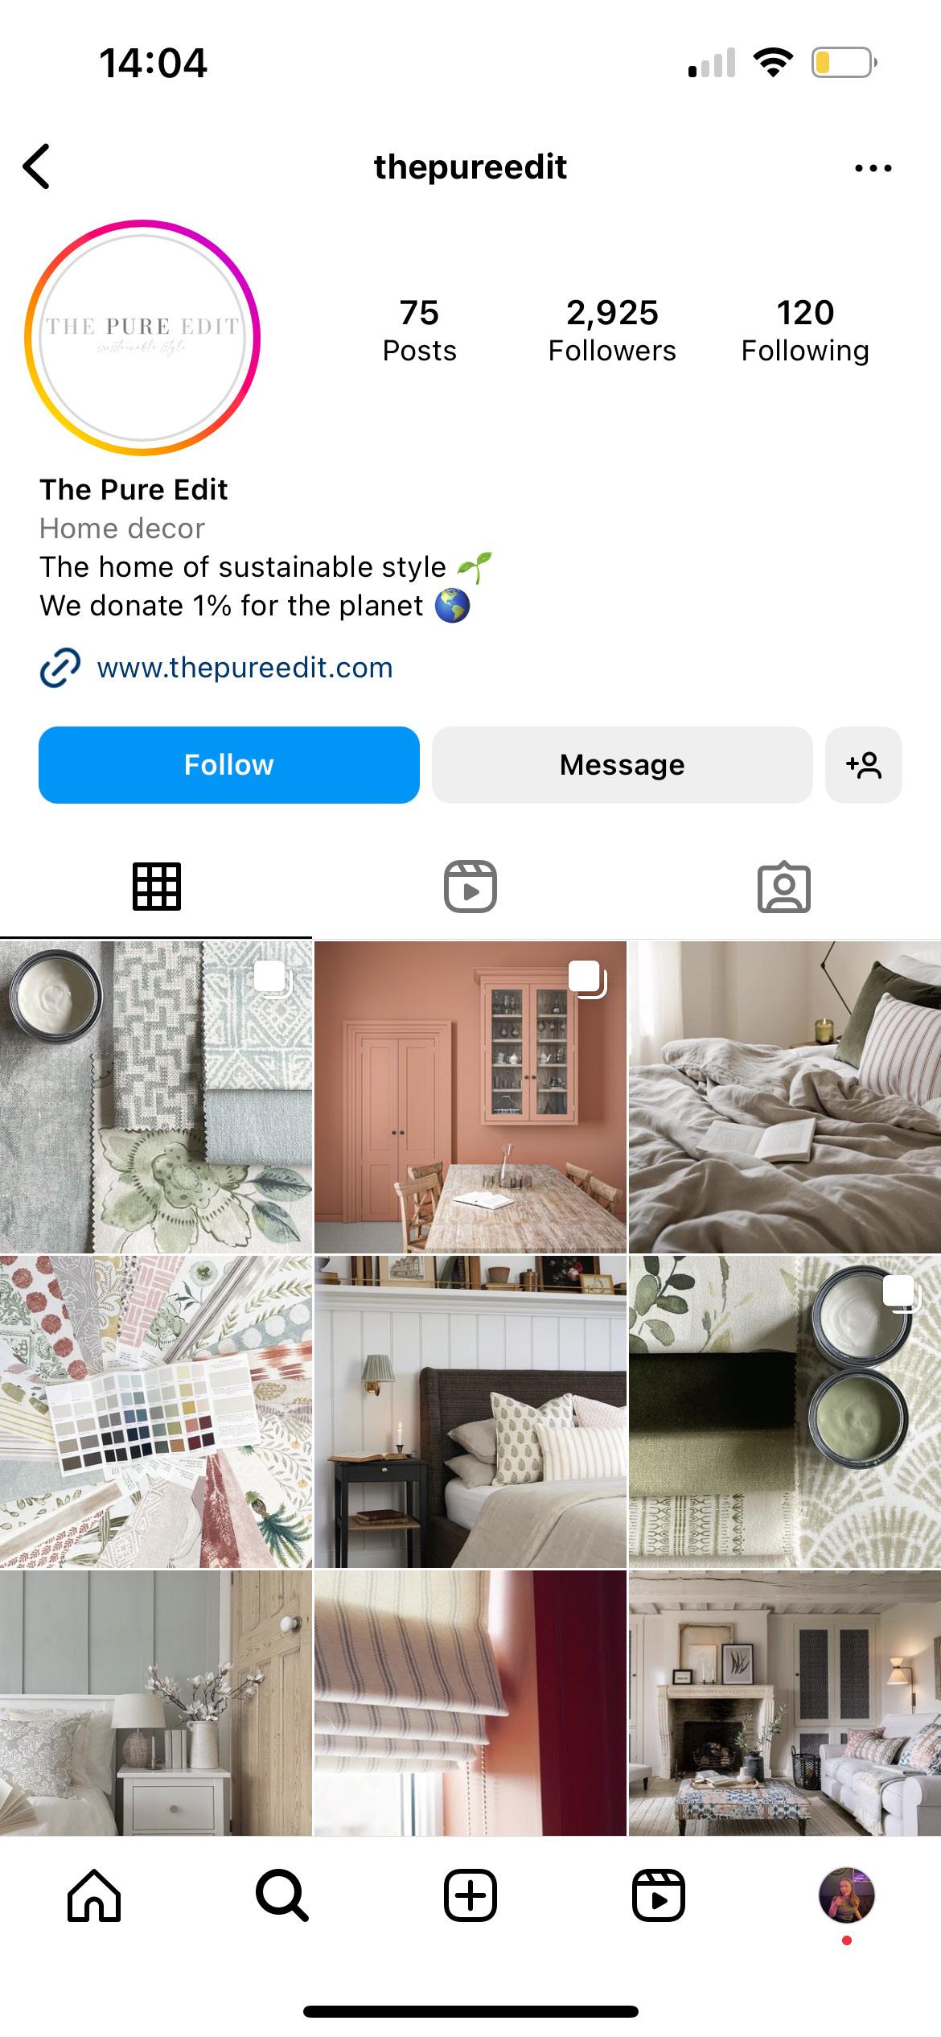Open the pink dining room post
This screenshot has width=941, height=2037.
pos(470,1097)
